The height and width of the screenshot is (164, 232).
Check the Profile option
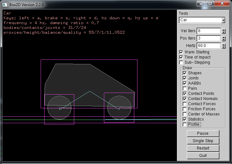coord(185,124)
